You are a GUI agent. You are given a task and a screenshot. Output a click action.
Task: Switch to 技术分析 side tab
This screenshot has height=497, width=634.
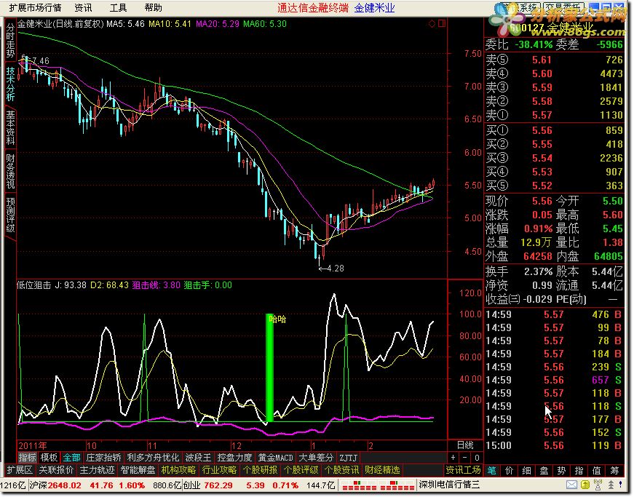pyautogui.click(x=10, y=84)
